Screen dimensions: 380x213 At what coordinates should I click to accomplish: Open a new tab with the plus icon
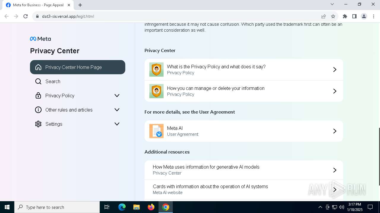tap(80, 5)
